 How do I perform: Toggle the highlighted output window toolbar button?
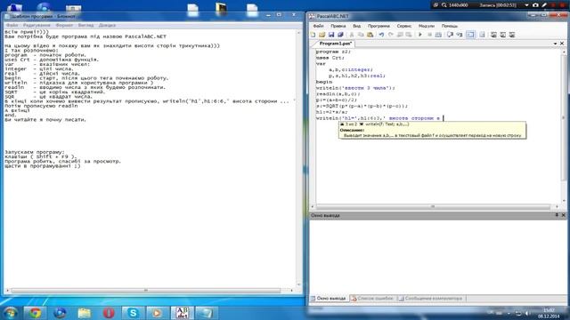(x=470, y=35)
